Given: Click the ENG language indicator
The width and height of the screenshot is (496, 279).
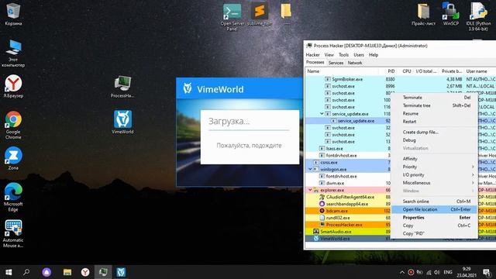Looking at the screenshot, I should coord(448,272).
